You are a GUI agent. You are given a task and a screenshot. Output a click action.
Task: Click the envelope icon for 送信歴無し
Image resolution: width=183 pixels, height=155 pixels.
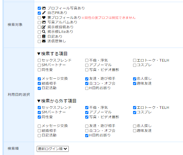(44, 41)
